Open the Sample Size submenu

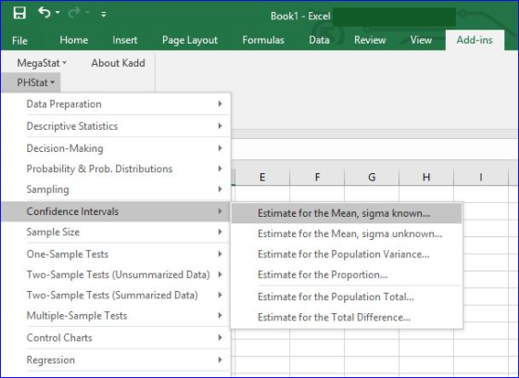pyautogui.click(x=116, y=232)
